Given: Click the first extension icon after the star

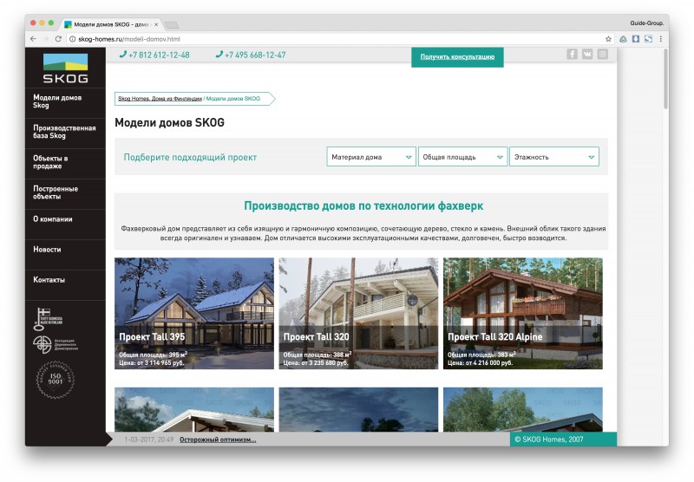Looking at the screenshot, I should 623,39.
